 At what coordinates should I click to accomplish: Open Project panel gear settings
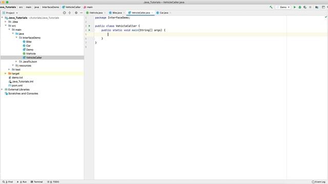76,13
